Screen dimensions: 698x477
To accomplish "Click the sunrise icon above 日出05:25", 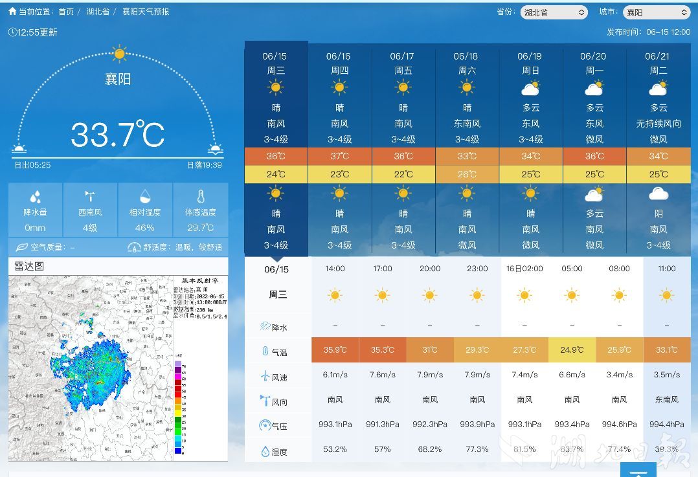I will click(x=19, y=149).
